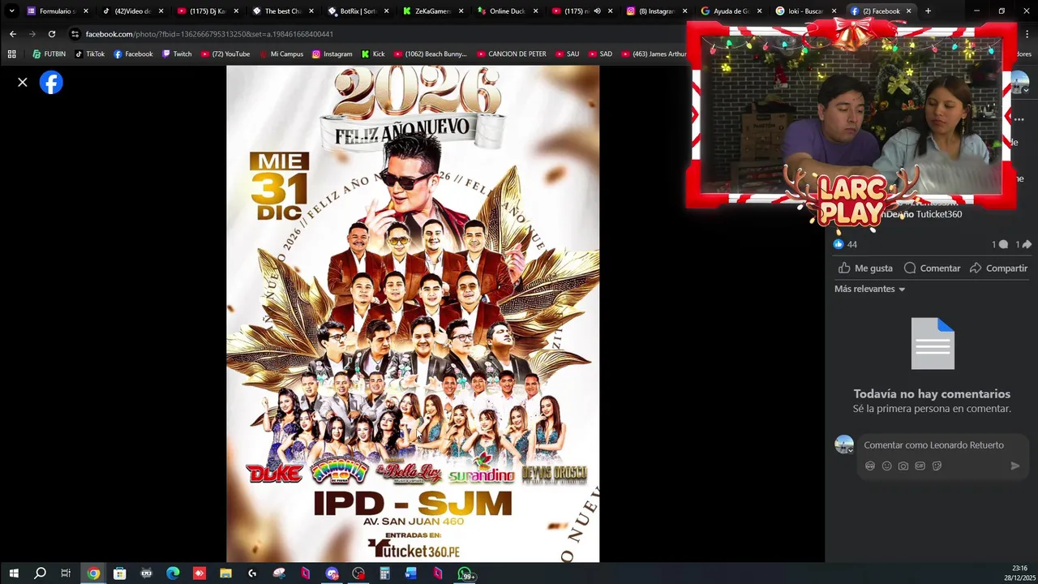
Task: Open the Windows Start menu
Action: click(x=14, y=573)
